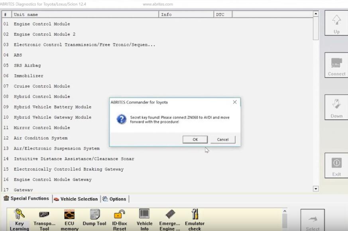Select the Dump Tool icon
Screen dimensions: 348x231
coord(94,218)
